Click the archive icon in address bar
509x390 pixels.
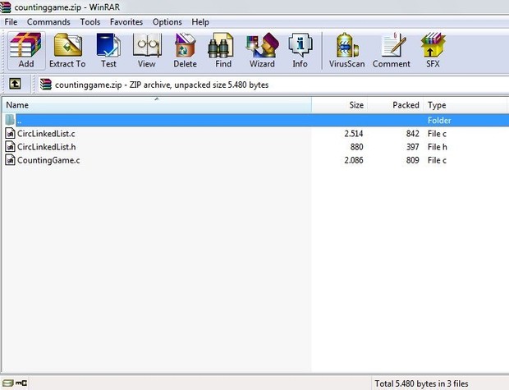click(46, 85)
